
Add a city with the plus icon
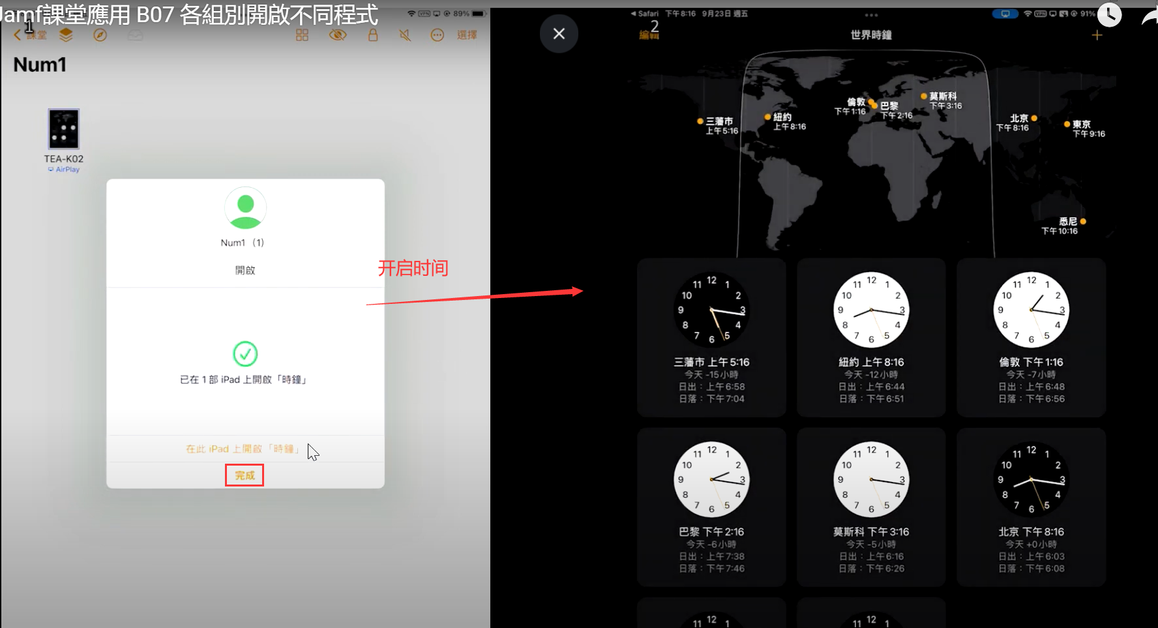(1097, 35)
